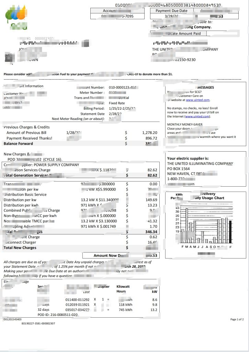
Task: Click 'Your electric supplier is:' heading
Action: tap(188, 158)
